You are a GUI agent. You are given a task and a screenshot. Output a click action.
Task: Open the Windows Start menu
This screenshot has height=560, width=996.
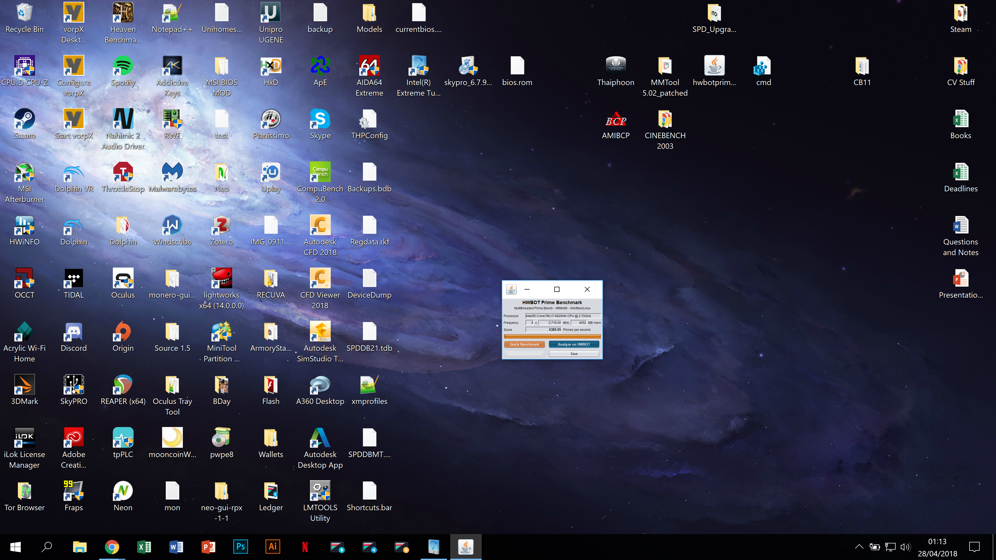(x=16, y=547)
